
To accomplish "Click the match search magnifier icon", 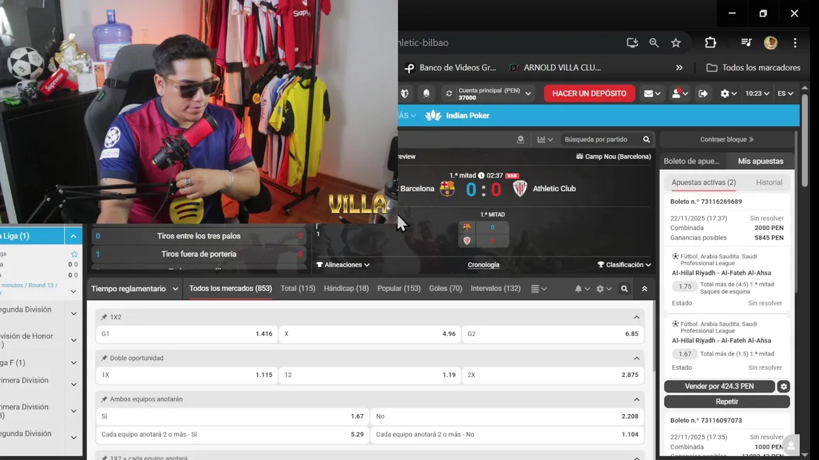I will 646,139.
